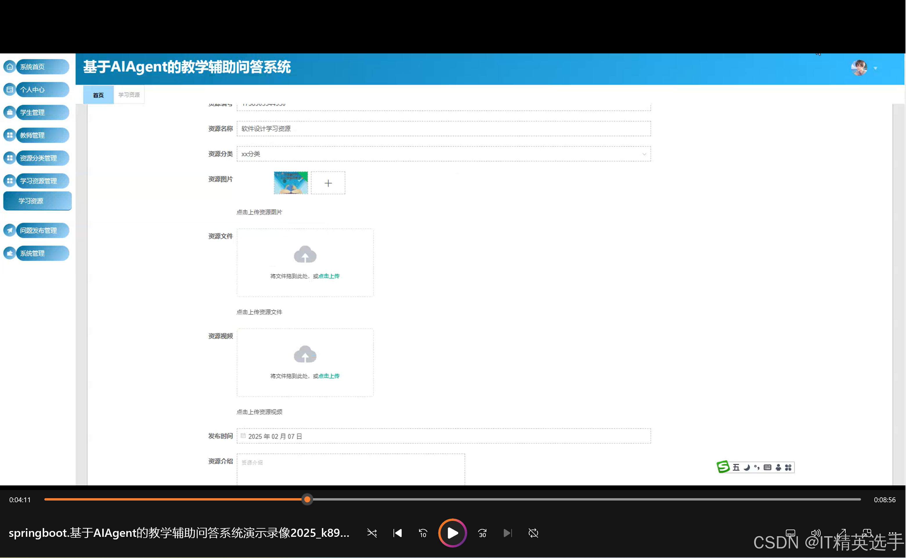
Task: Expand the 资源分类管理 menu
Action: (42, 158)
